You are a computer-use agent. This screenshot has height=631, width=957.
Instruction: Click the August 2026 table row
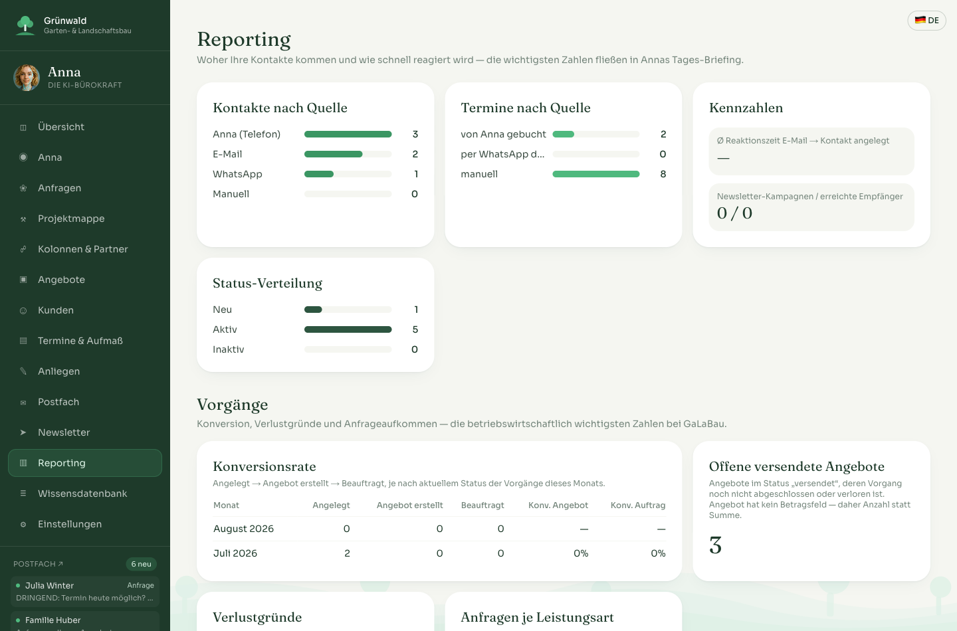439,529
